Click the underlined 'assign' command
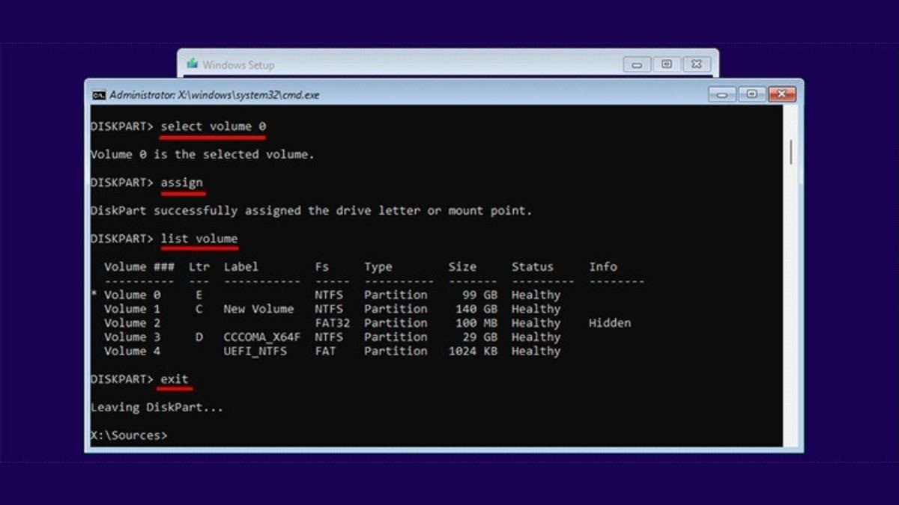This screenshot has width=899, height=505. point(181,183)
